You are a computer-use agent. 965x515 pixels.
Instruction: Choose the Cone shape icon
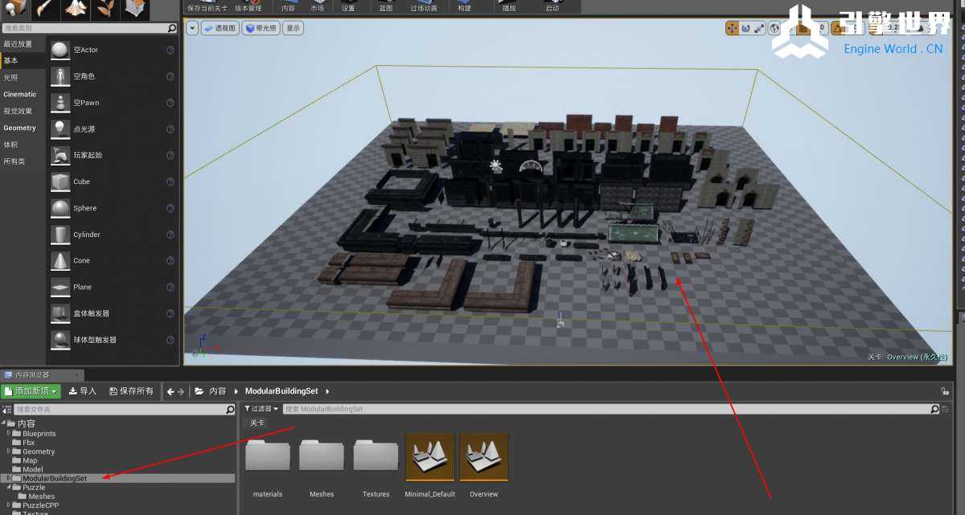[60, 260]
